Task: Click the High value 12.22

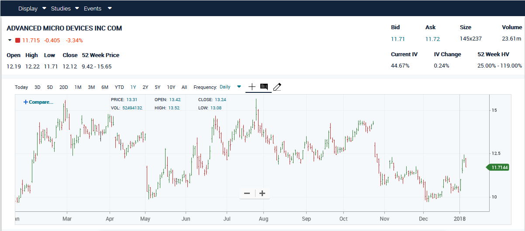Action: [x=32, y=67]
